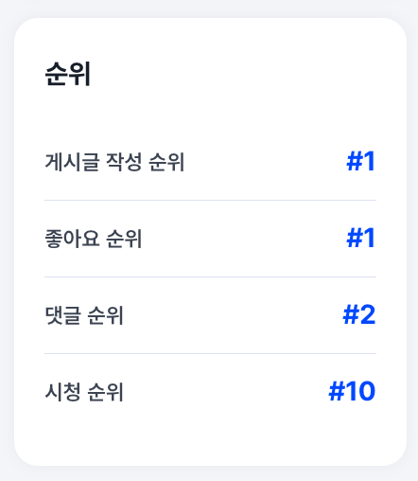
Task: Click the word 게시글 in the first row
Action: (x=73, y=162)
